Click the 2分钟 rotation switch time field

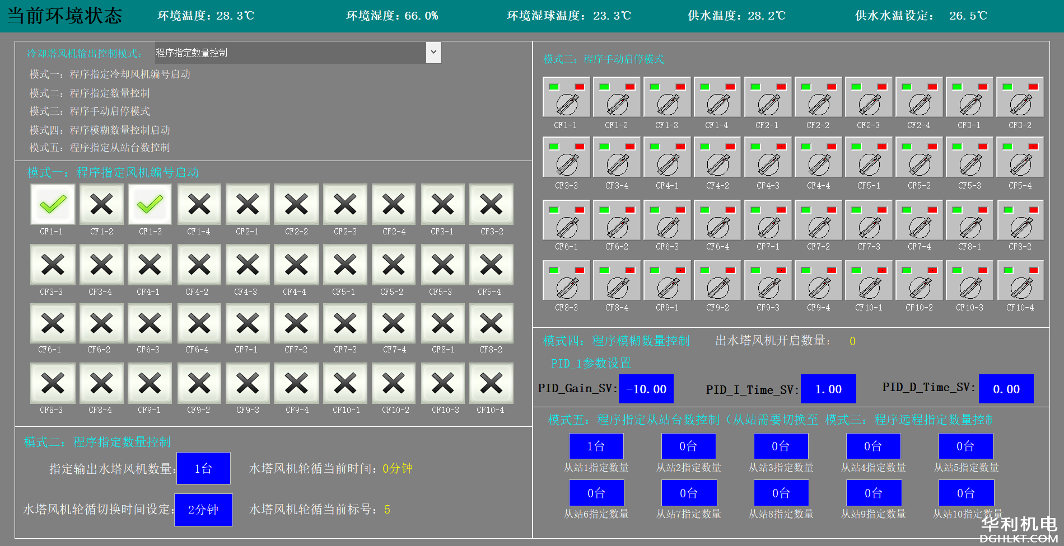pos(203,510)
